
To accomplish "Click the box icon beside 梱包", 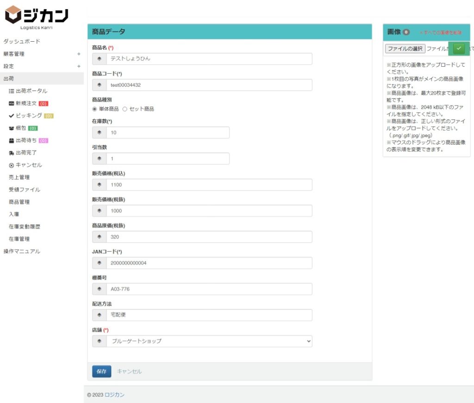I will [x=12, y=128].
